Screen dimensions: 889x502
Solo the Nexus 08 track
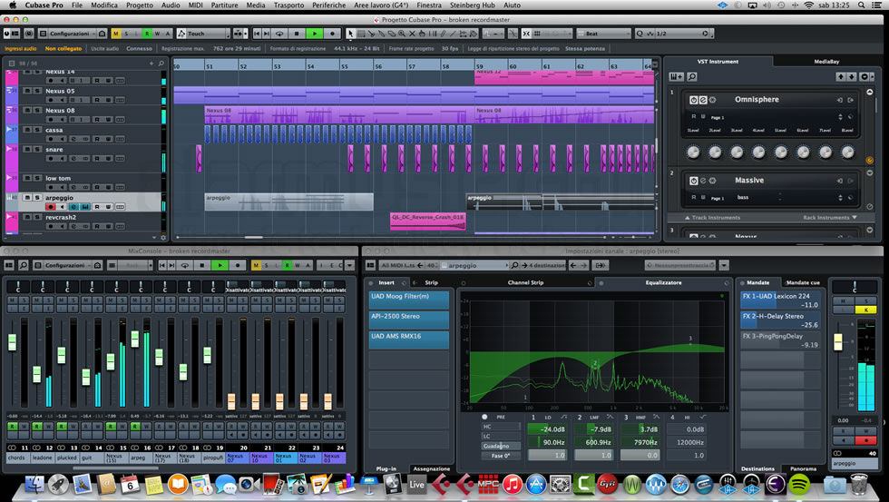pyautogui.click(x=37, y=111)
